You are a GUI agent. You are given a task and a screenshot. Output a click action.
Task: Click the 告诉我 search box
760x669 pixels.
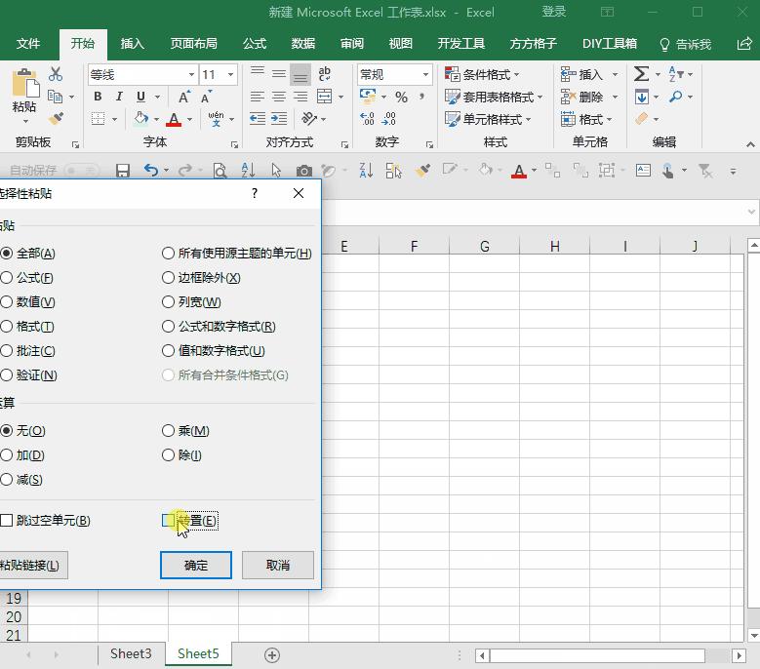pyautogui.click(x=686, y=45)
